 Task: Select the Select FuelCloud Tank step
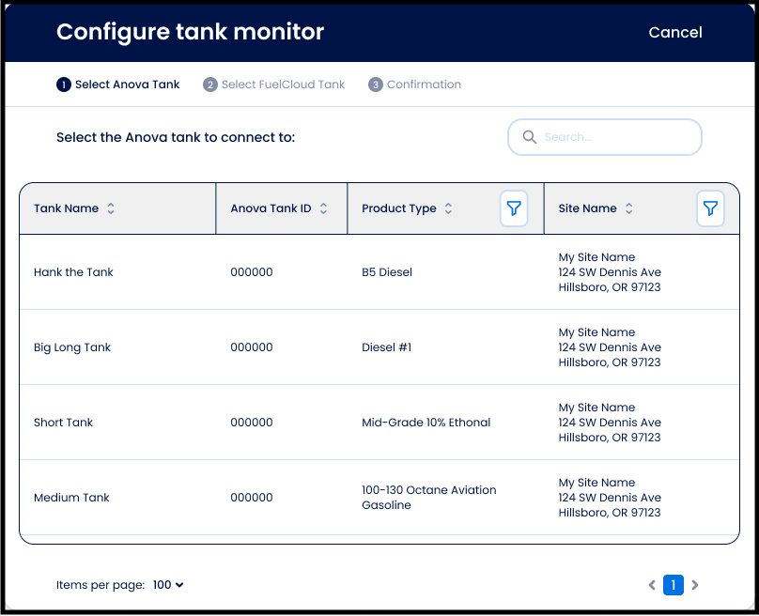[x=274, y=85]
